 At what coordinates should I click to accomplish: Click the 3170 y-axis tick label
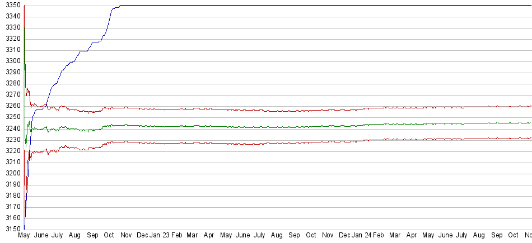11,207
